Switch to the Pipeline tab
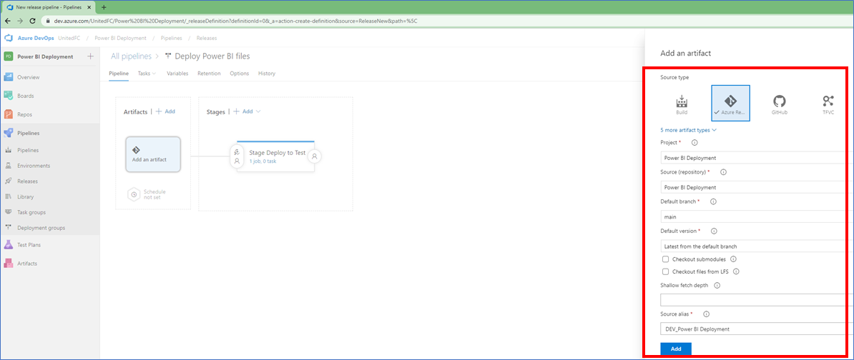Viewport: 854px width, 360px height. (119, 74)
